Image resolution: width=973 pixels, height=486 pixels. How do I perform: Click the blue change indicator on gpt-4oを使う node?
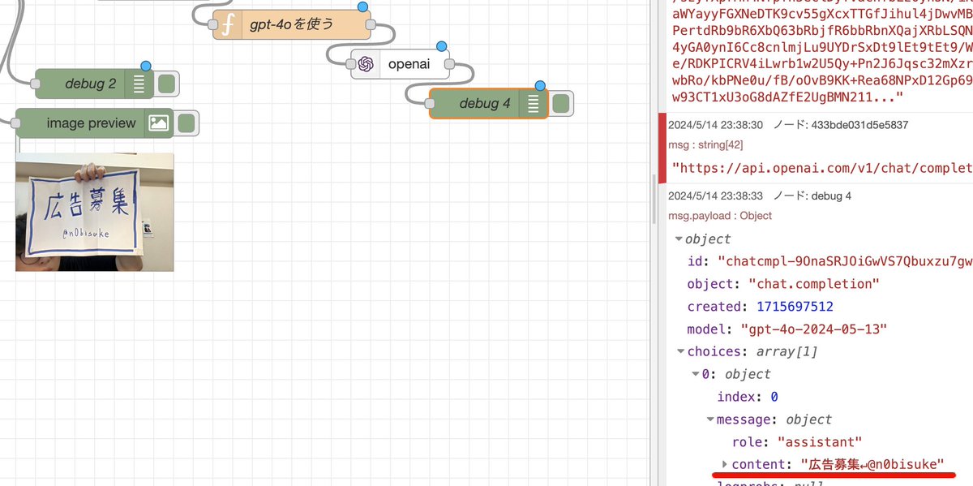pyautogui.click(x=362, y=6)
